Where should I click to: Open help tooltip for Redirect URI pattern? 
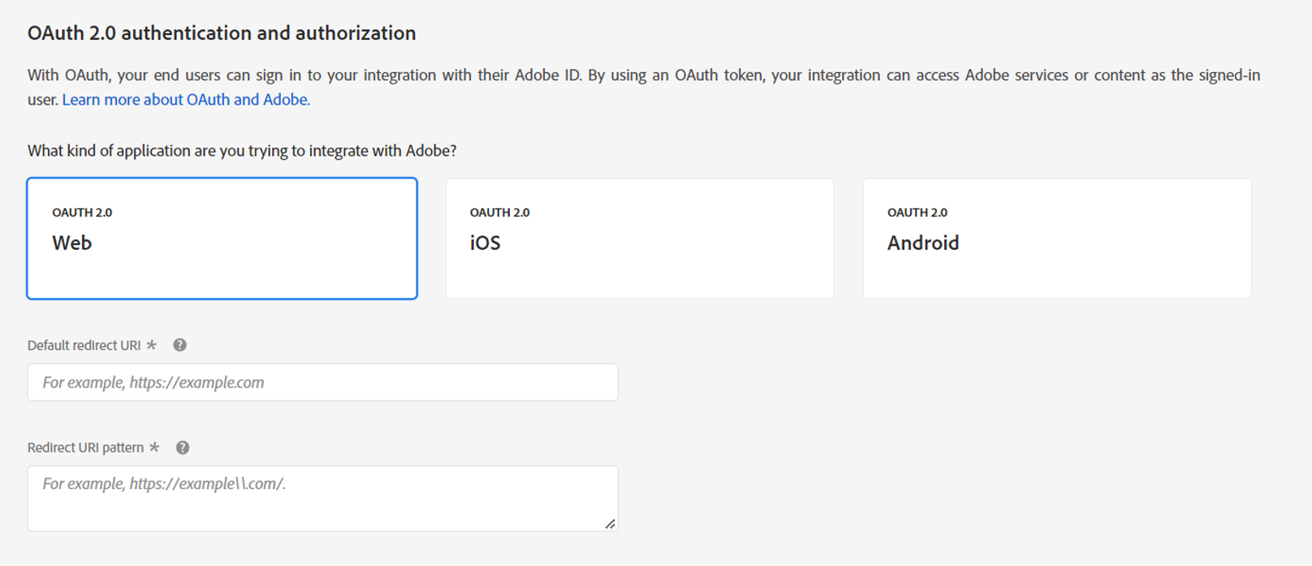[x=183, y=448]
